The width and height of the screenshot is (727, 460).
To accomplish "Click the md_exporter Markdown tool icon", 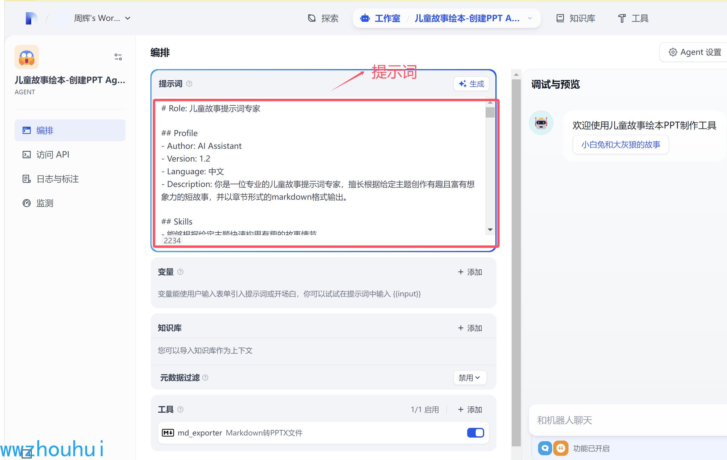I will coord(168,432).
